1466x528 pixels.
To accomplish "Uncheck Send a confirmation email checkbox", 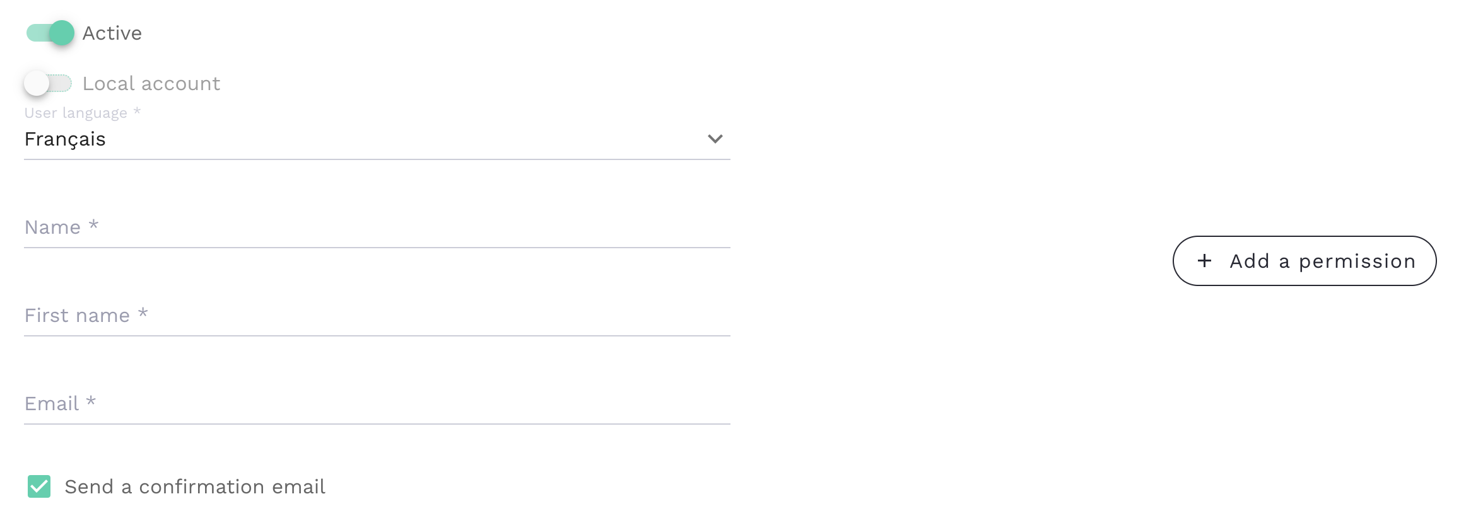I will click(39, 486).
